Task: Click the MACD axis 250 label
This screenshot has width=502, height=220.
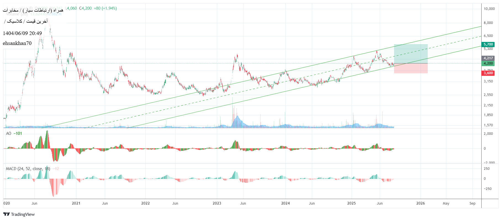Action: (487, 169)
